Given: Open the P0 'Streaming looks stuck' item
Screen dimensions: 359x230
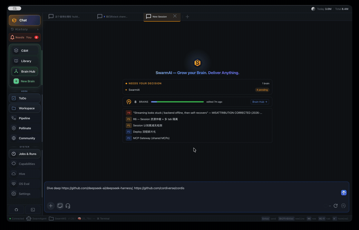Looking at the screenshot, I should (197, 113).
